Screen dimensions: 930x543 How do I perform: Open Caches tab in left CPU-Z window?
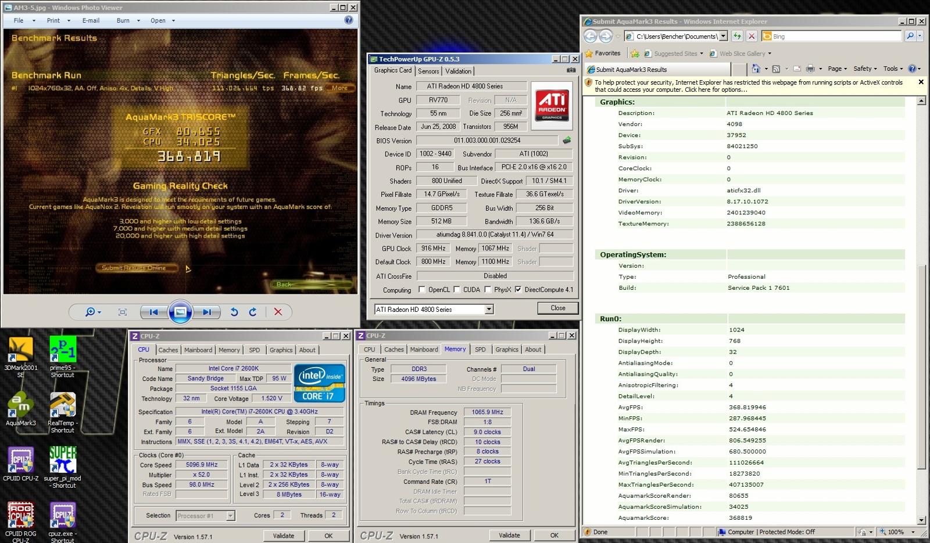168,350
